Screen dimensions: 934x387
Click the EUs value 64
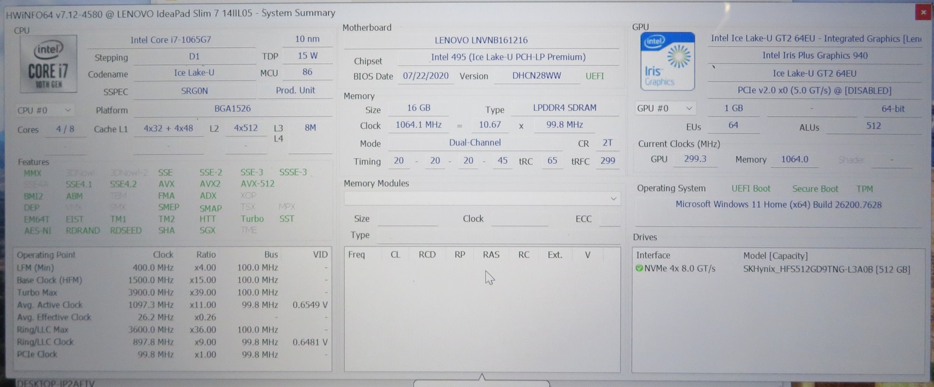coord(733,125)
